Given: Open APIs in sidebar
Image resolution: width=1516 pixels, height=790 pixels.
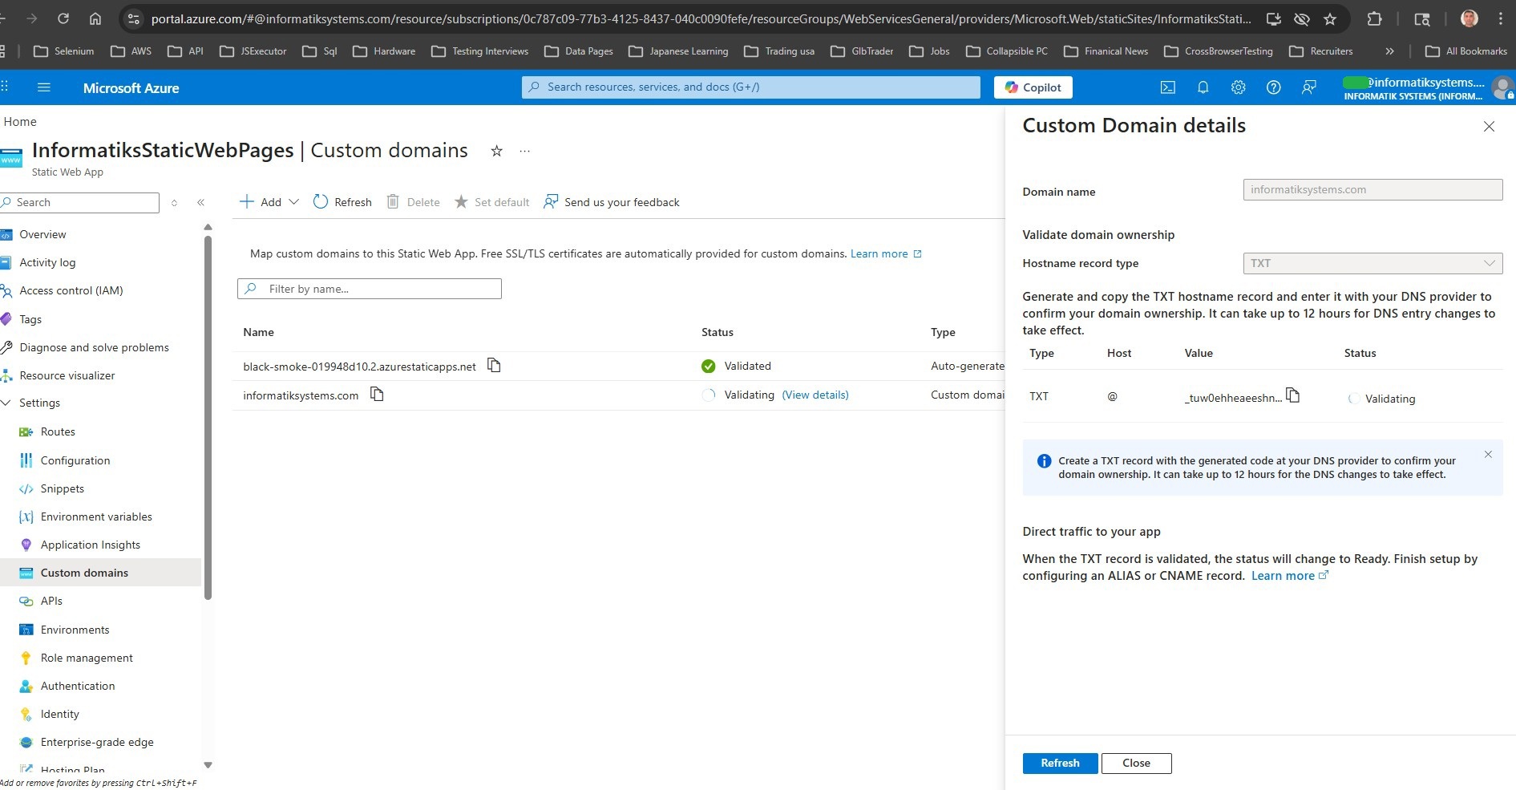Looking at the screenshot, I should tap(51, 601).
